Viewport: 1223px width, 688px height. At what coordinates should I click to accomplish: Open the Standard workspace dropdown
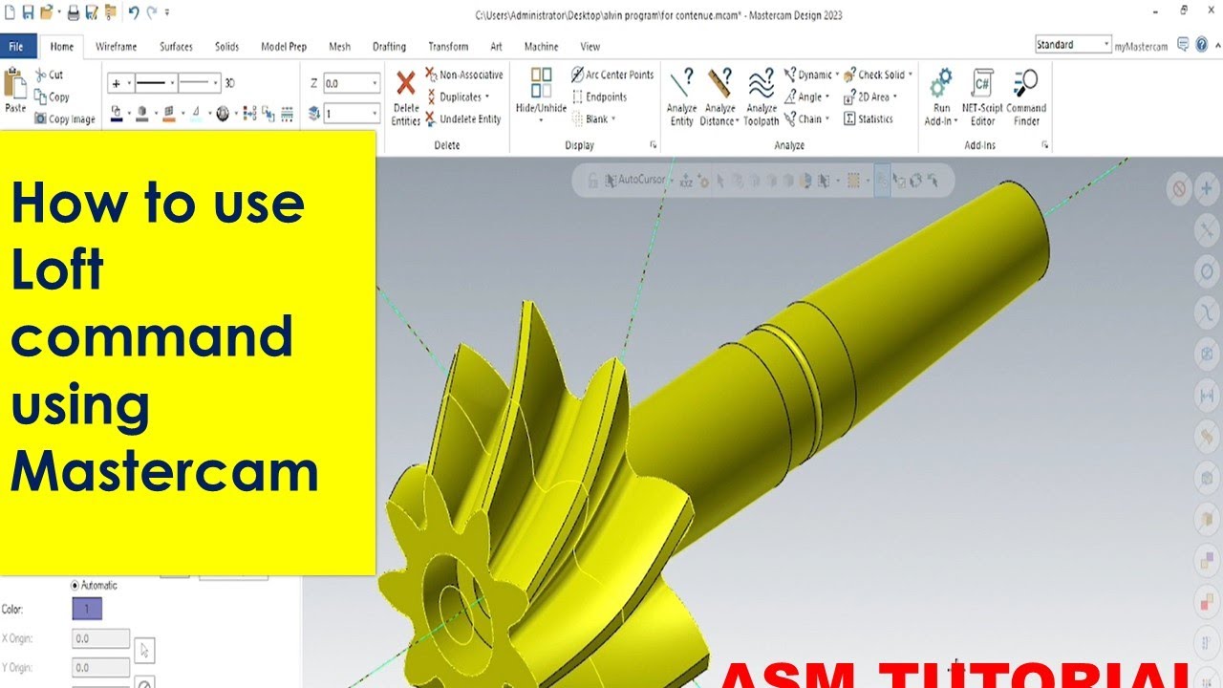point(1073,45)
